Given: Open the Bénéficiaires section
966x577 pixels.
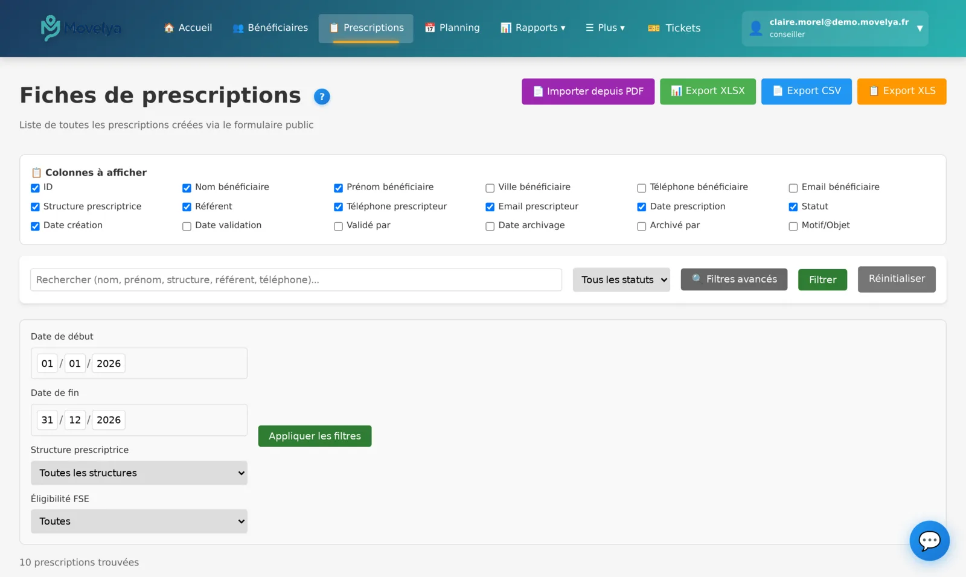Looking at the screenshot, I should [270, 28].
